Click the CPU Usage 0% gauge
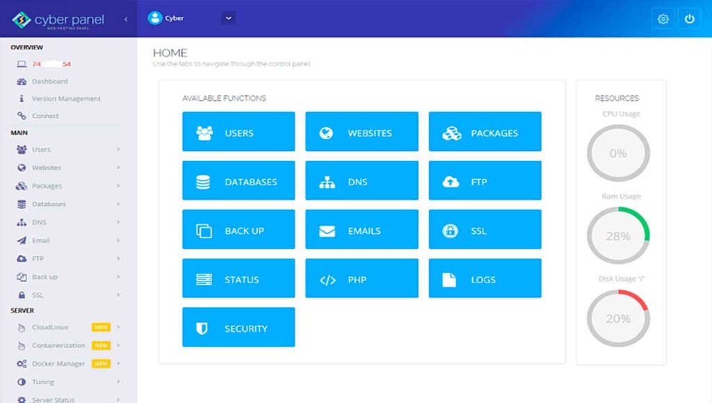712x403 pixels. click(618, 153)
